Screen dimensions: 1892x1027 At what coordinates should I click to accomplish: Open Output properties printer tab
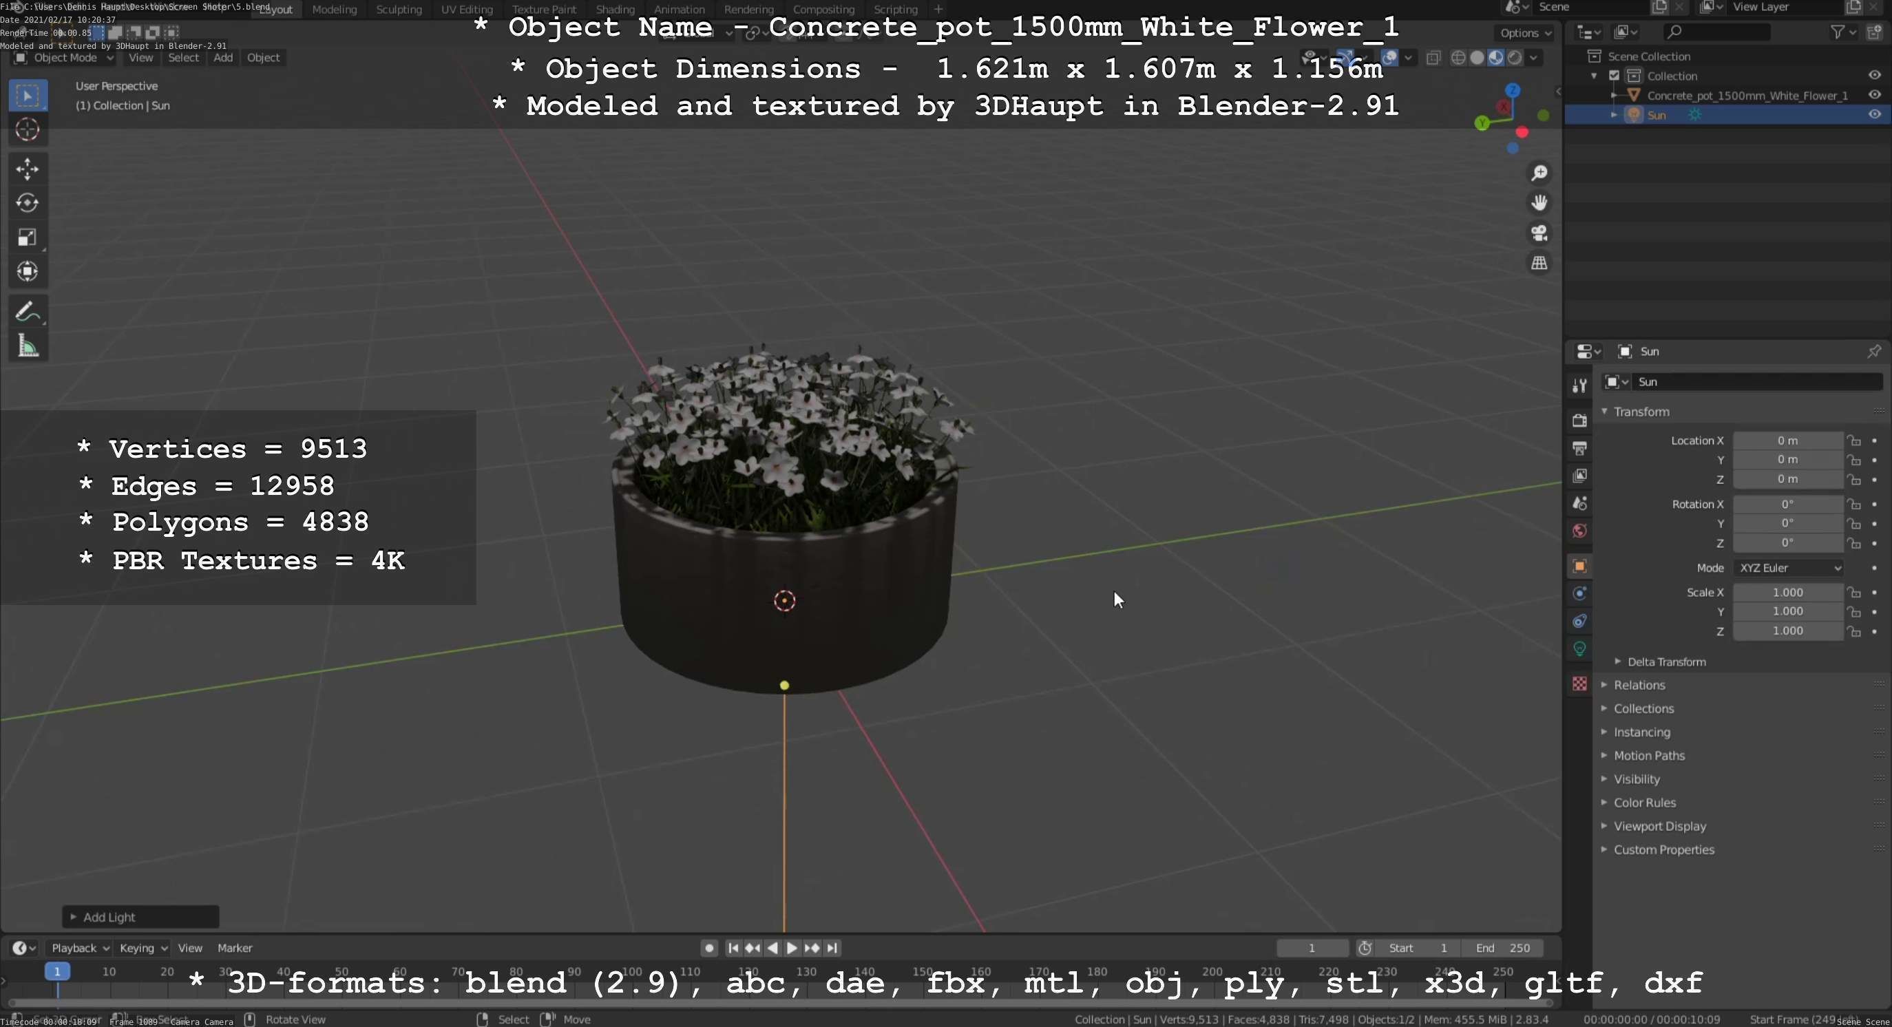pyautogui.click(x=1579, y=448)
